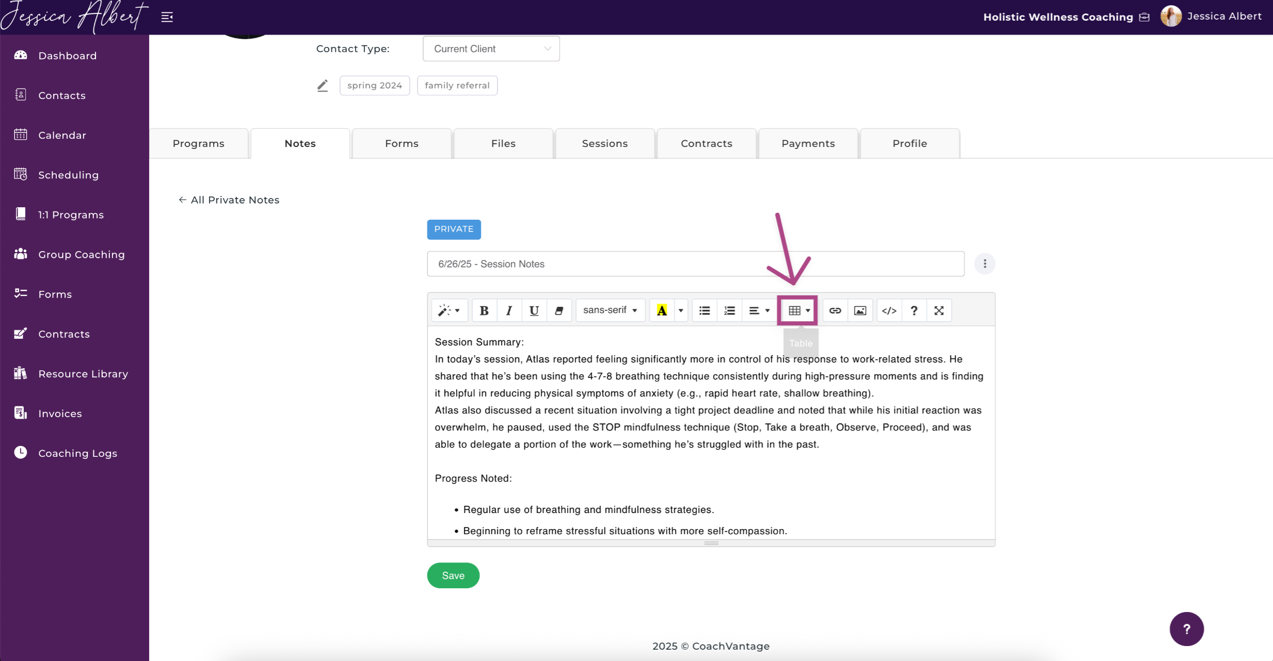This screenshot has width=1273, height=661.
Task: Toggle ordered numbered list
Action: click(729, 310)
